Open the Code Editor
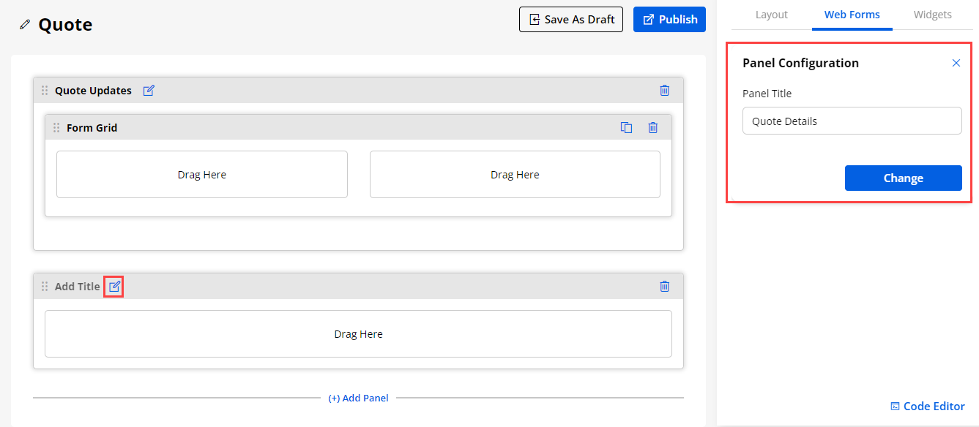 point(927,407)
